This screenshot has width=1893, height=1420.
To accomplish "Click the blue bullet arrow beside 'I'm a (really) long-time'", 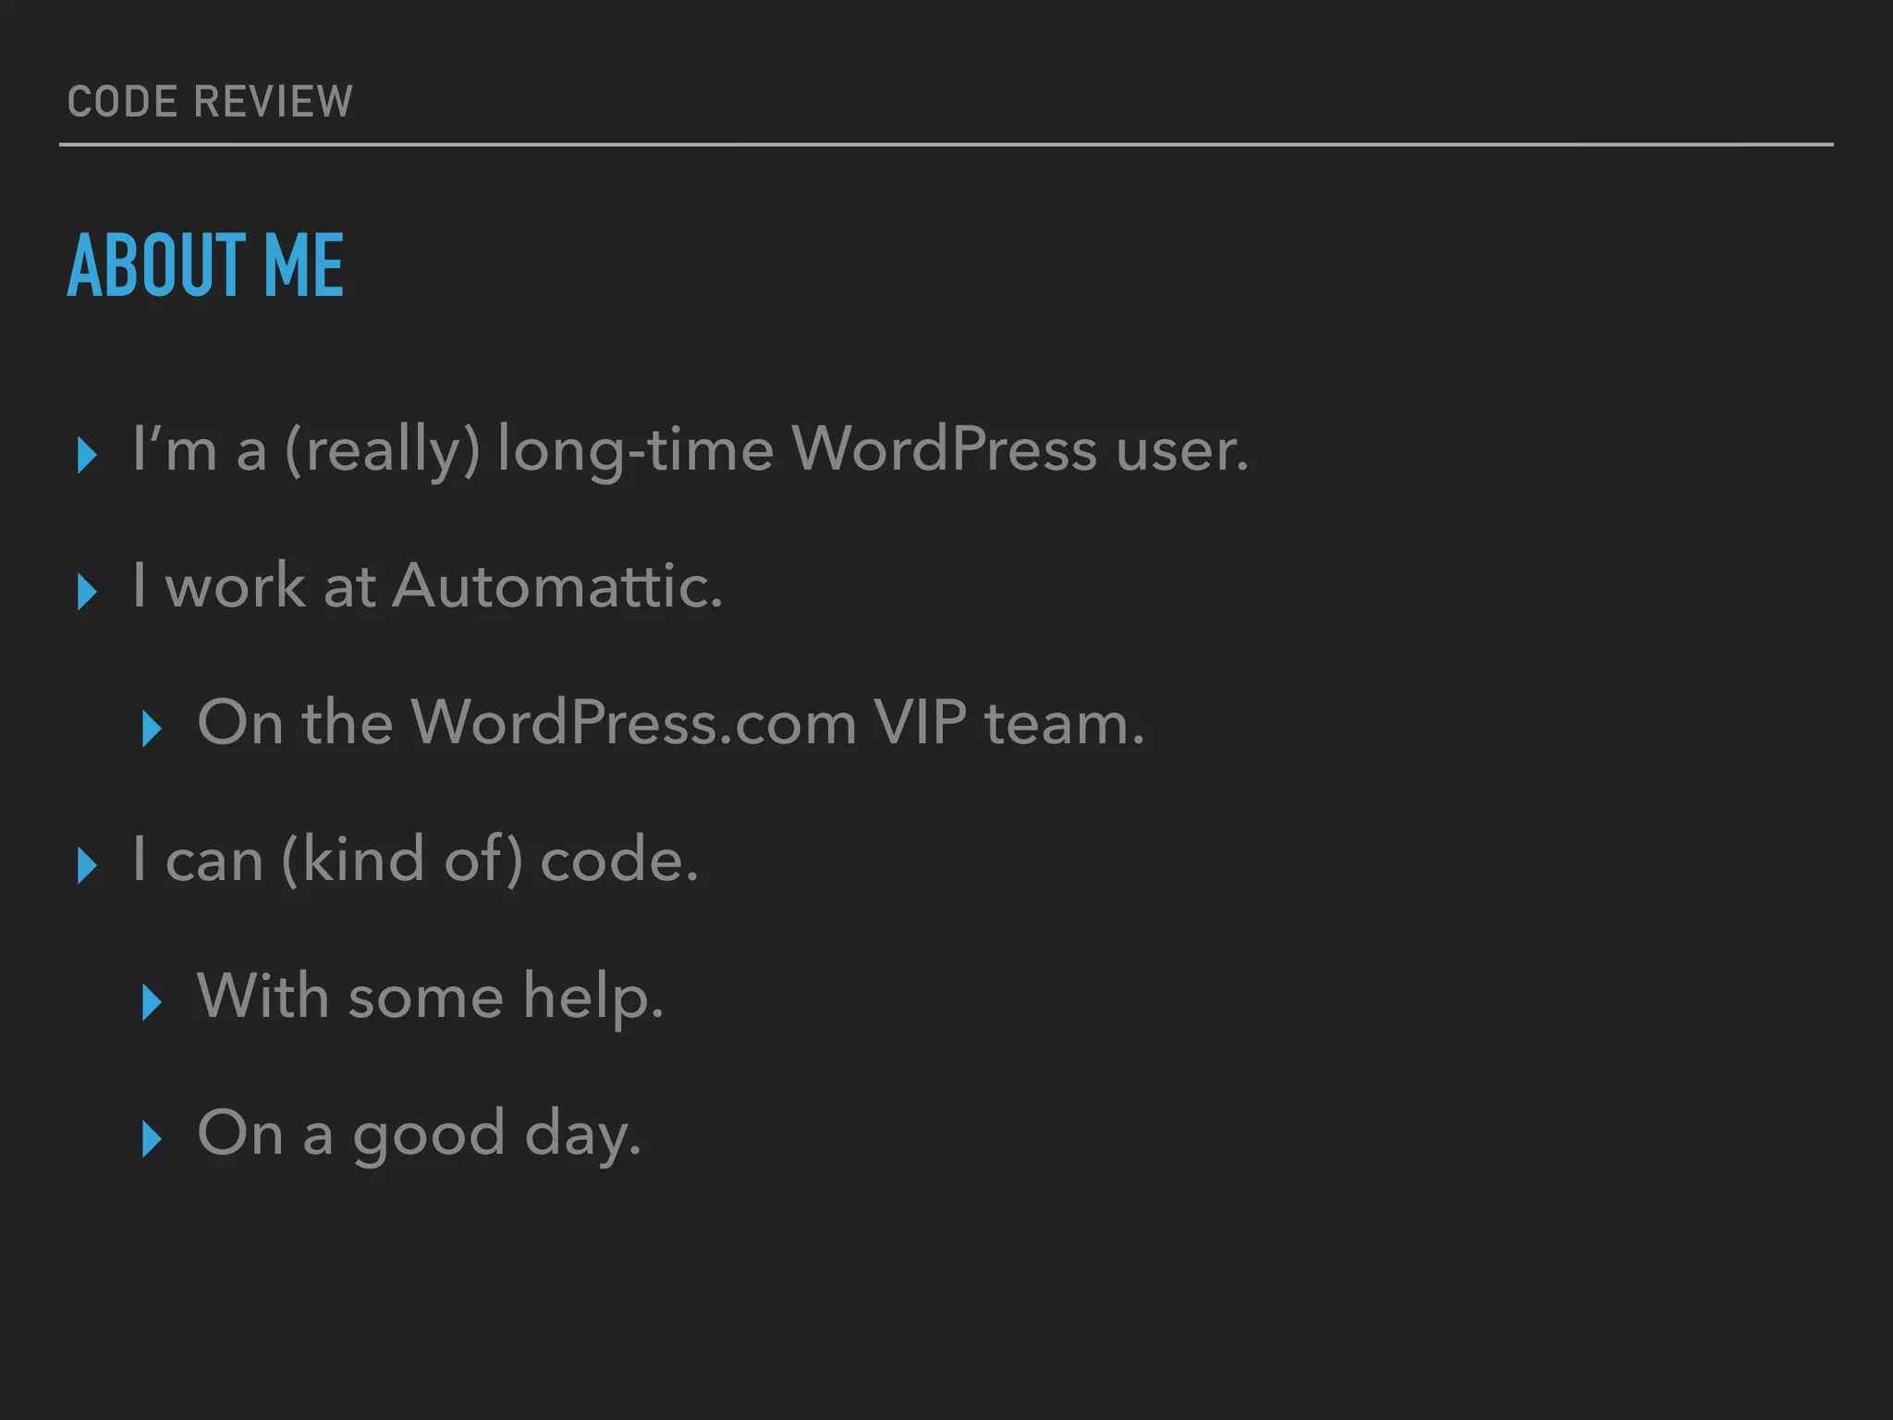I will click(x=88, y=455).
